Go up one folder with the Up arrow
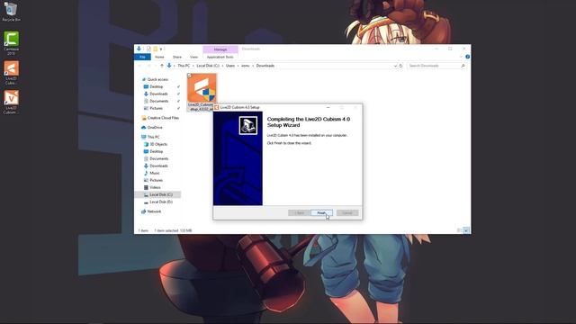576x324 pixels. pyautogui.click(x=162, y=66)
